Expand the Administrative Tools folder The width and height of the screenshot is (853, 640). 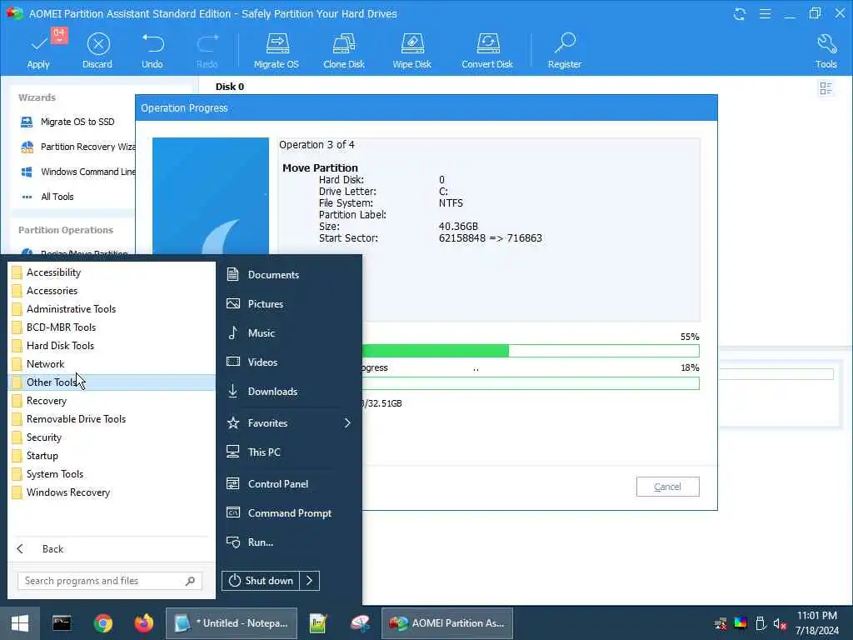[x=112, y=309]
